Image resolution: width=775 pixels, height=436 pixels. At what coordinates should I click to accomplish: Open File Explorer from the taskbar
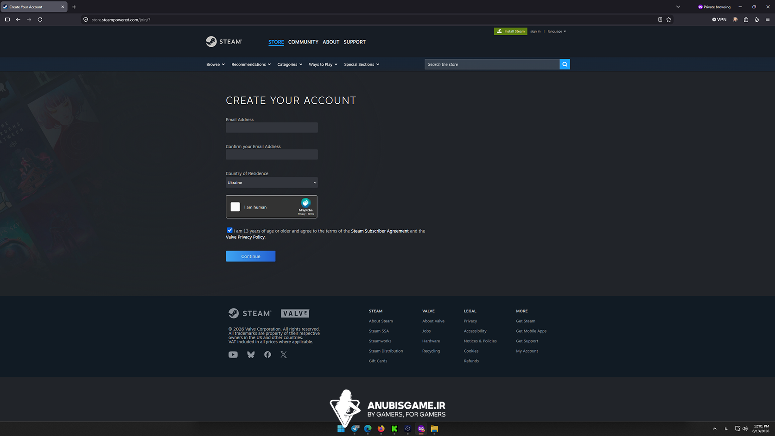point(434,429)
